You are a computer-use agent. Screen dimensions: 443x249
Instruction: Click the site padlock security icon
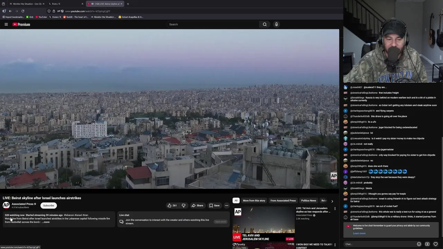click(x=54, y=11)
